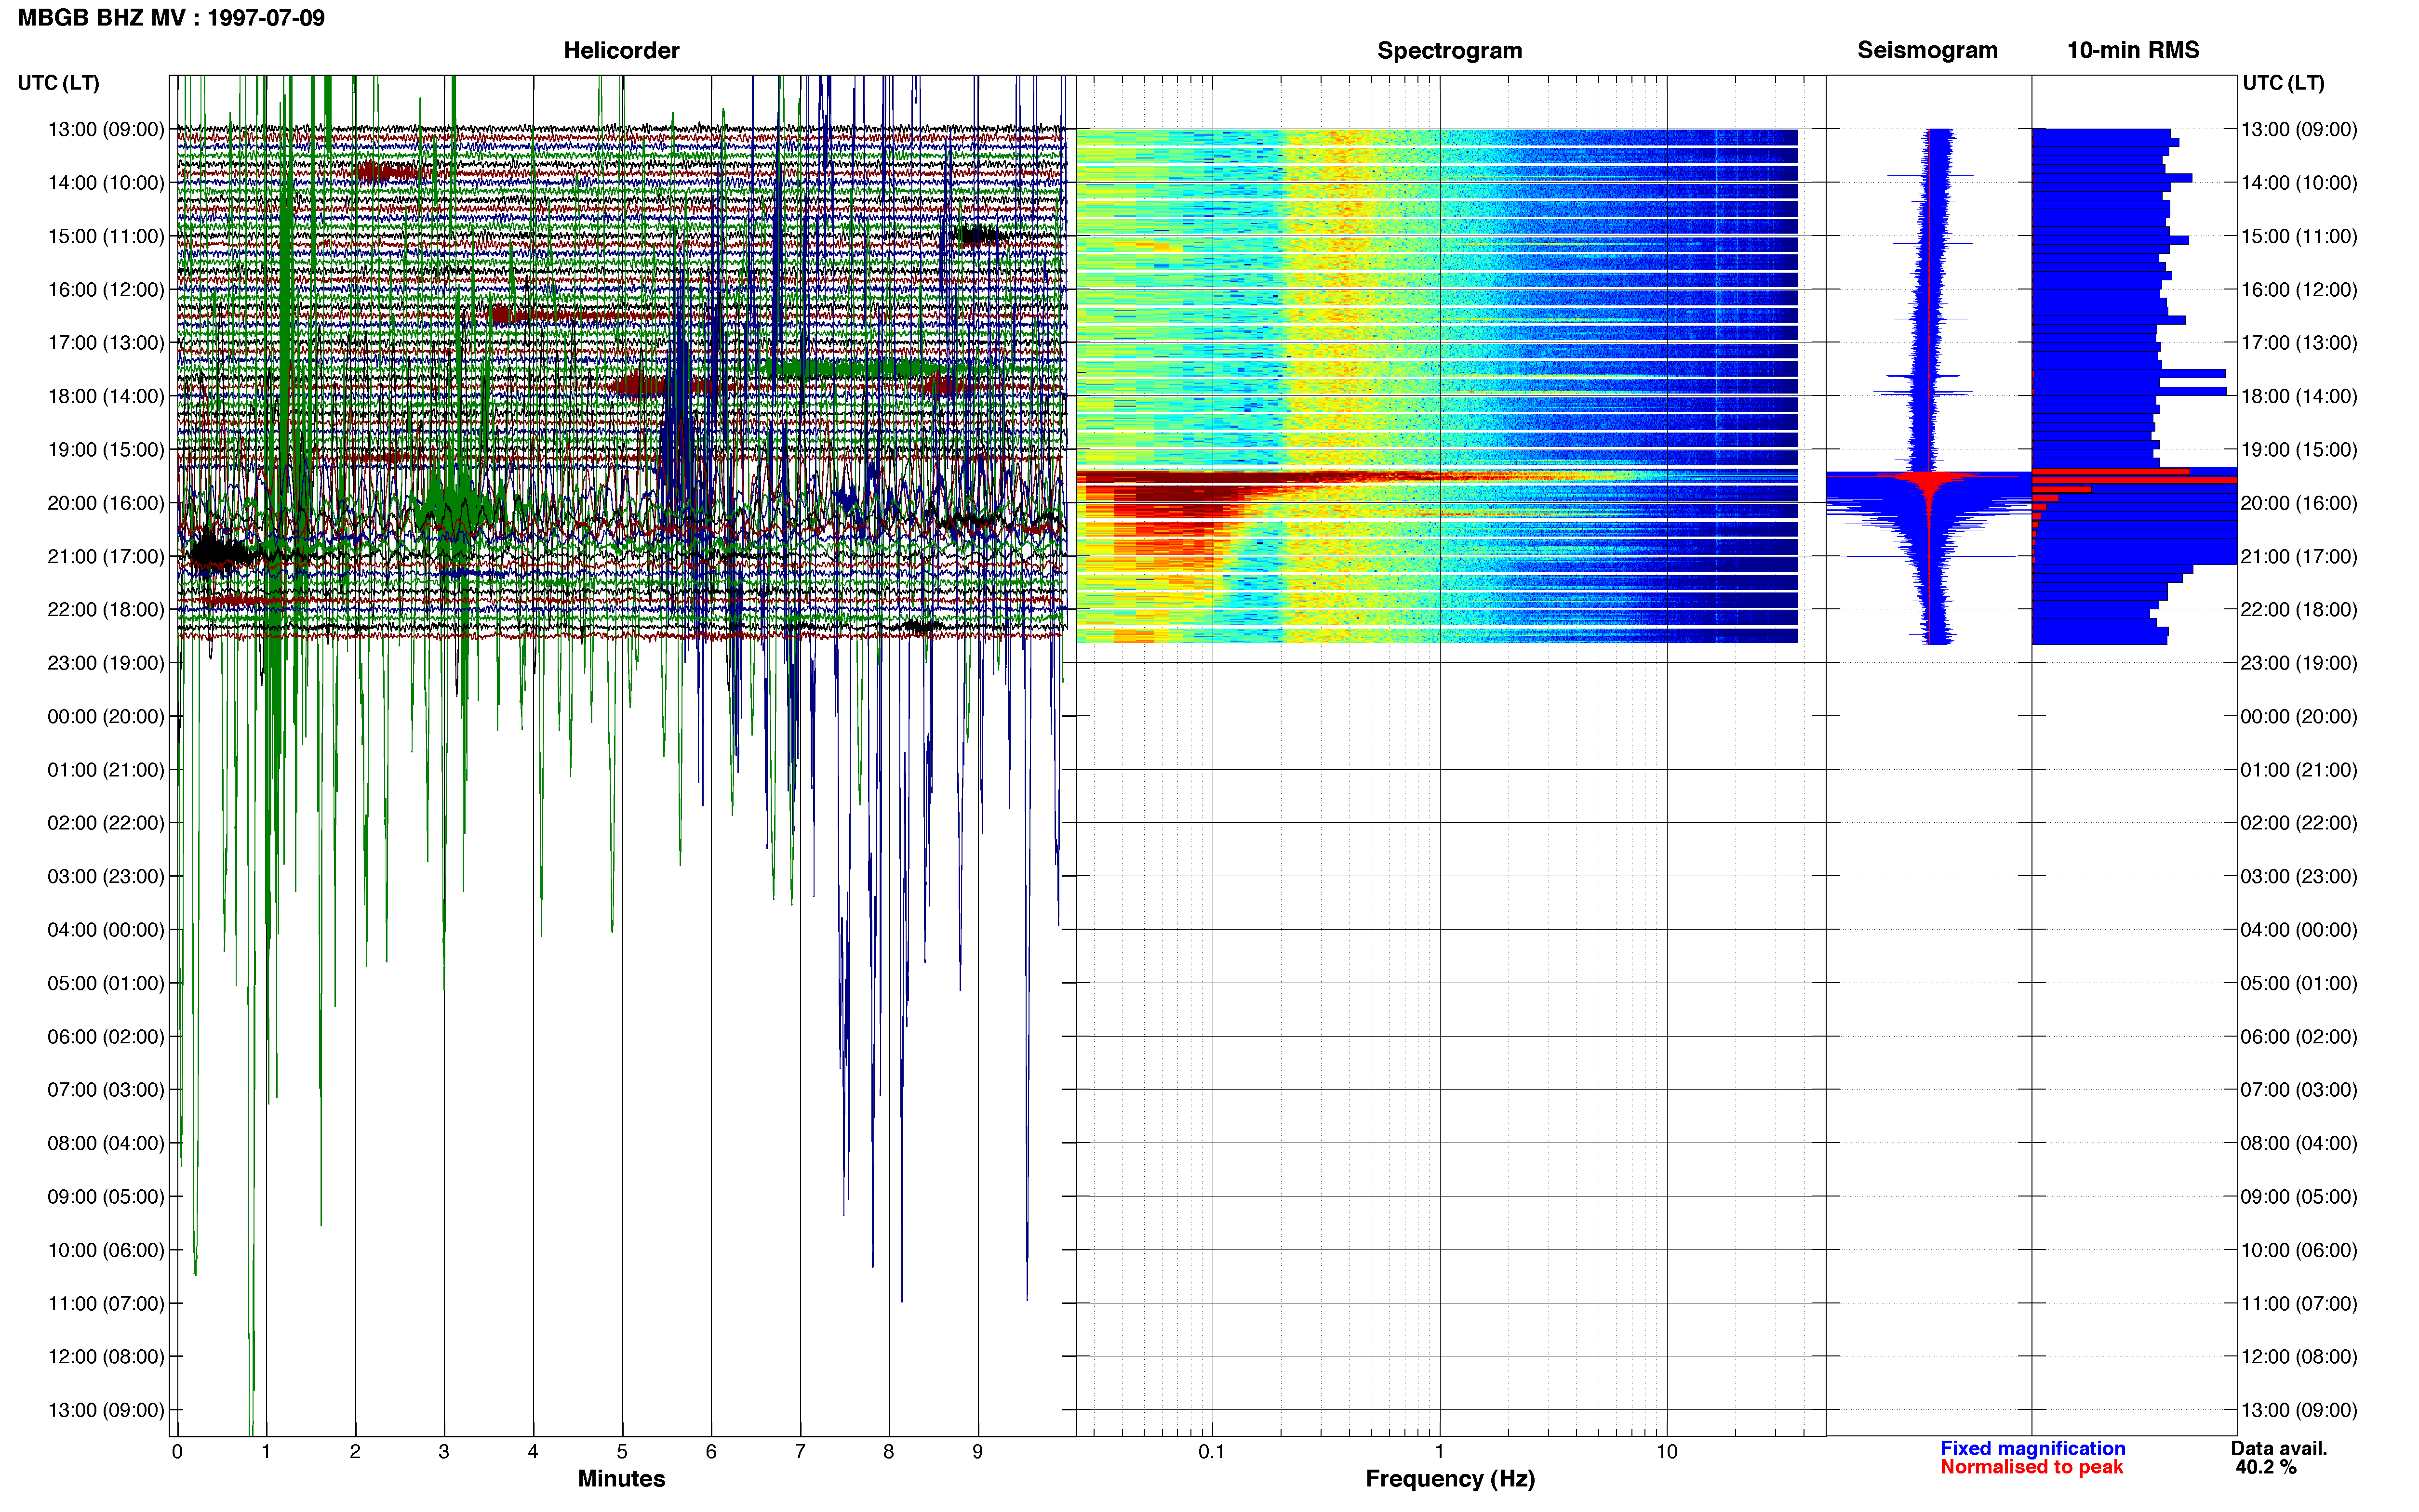Click the 'Spectrogram' panel heading
The image size is (2419, 1512).
point(1450,50)
